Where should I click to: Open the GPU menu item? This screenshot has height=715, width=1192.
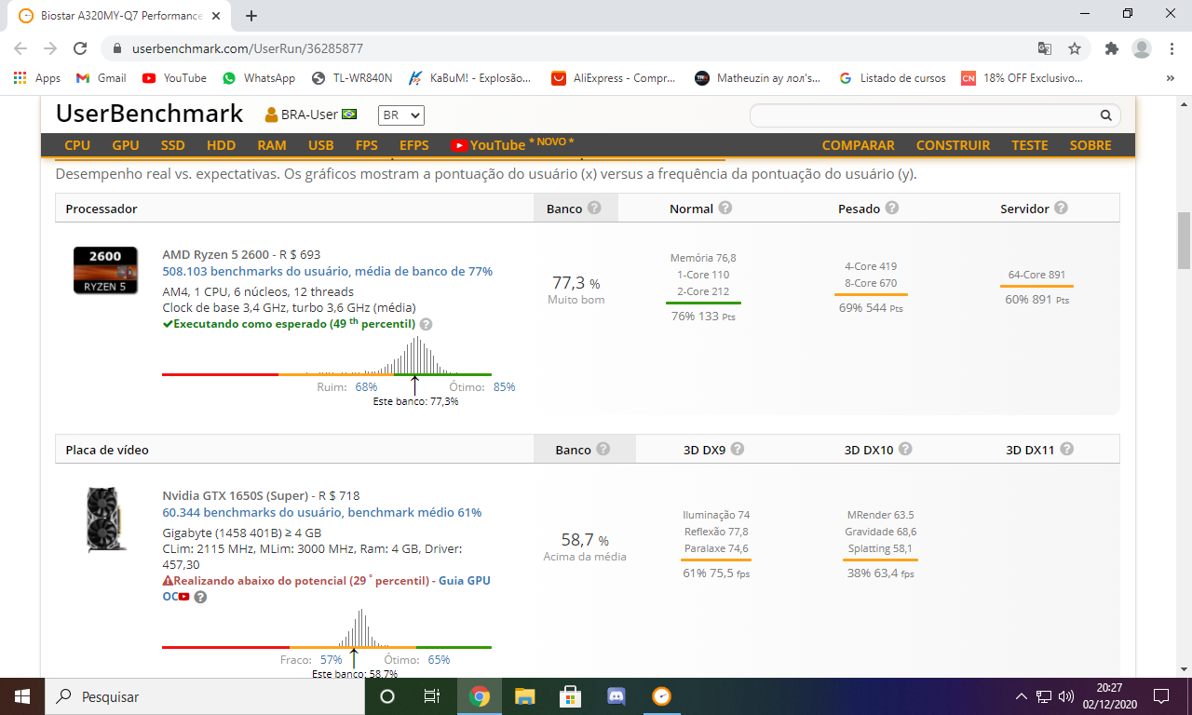tap(126, 145)
